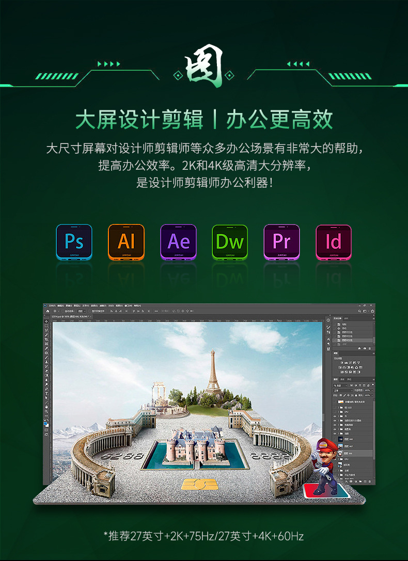
Task: Select the Eyedropper tool
Action: [46, 348]
